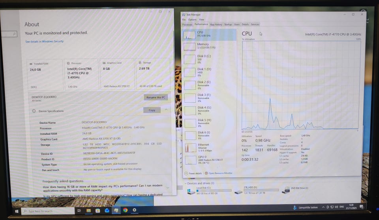The width and height of the screenshot is (379, 220).
Task: Show hidden system tray icons
Action: coord(323,207)
